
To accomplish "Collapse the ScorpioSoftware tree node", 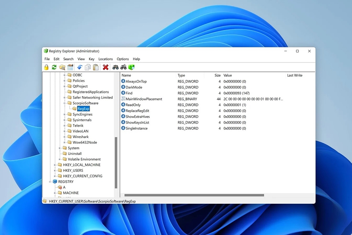I will pos(64,103).
